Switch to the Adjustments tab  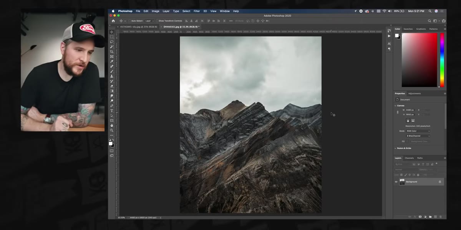tap(415, 94)
